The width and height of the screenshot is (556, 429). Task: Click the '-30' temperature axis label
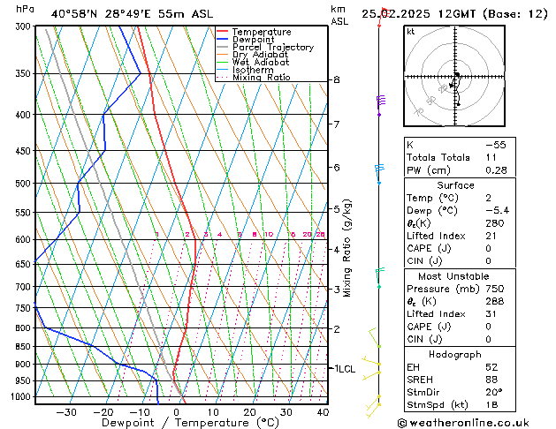[x=66, y=412]
